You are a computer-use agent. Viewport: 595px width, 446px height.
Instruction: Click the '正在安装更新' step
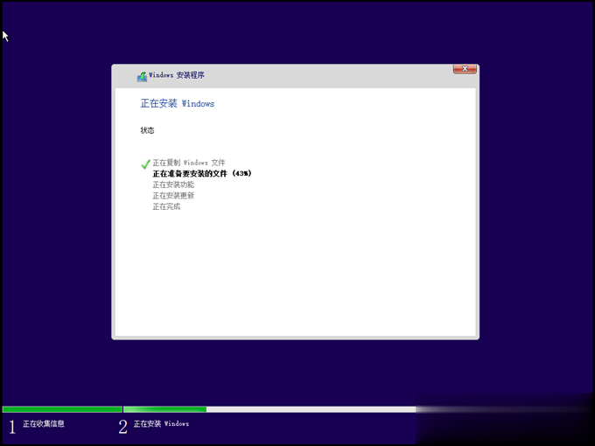(173, 196)
